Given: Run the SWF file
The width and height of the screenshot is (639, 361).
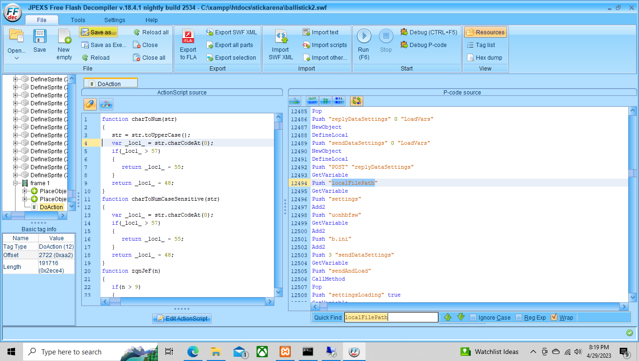Looking at the screenshot, I should [363, 42].
